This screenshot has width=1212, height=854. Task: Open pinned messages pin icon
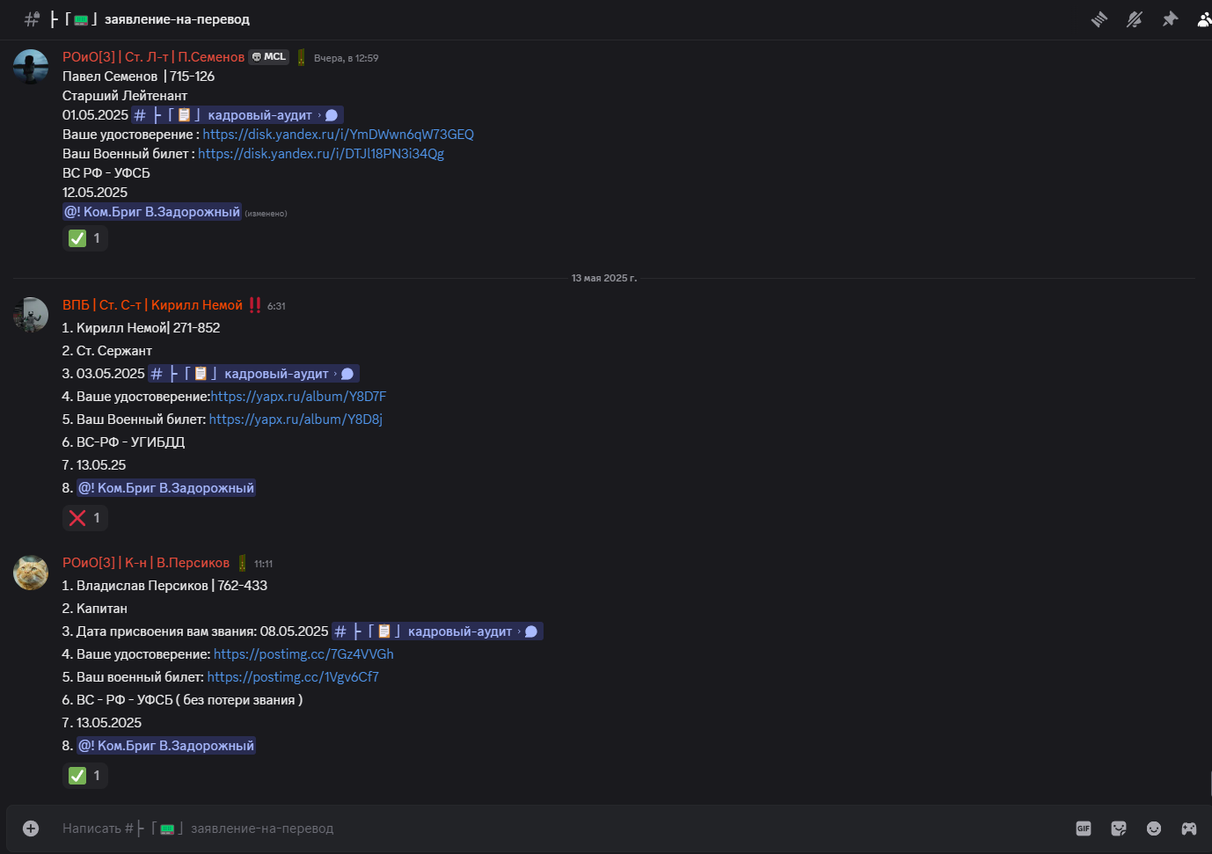(1170, 19)
